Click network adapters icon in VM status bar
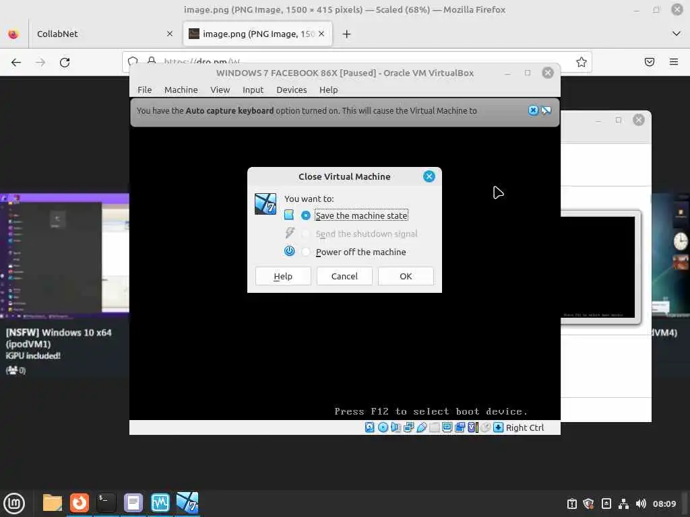The width and height of the screenshot is (690, 517). click(x=408, y=427)
